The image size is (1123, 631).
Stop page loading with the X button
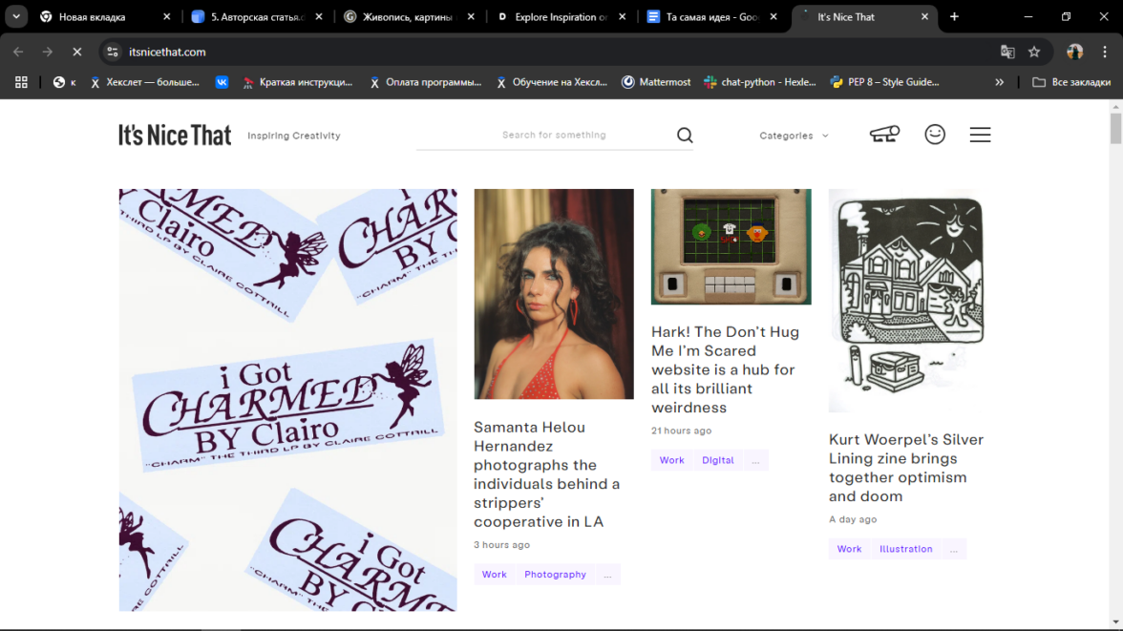pos(77,52)
